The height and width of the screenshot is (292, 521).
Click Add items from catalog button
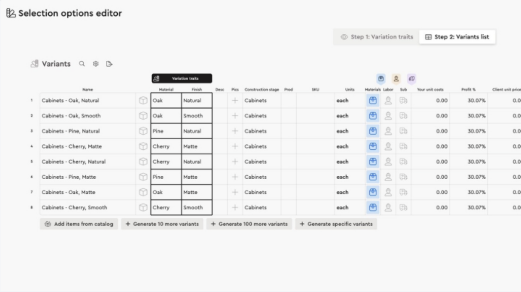point(79,224)
